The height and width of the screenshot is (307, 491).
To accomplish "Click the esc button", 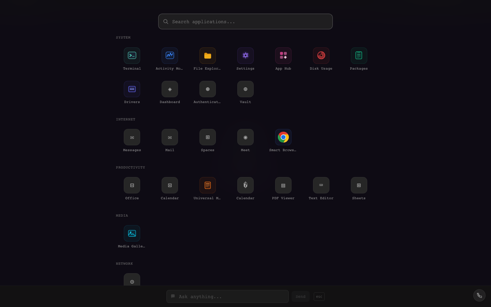I will coord(319,296).
